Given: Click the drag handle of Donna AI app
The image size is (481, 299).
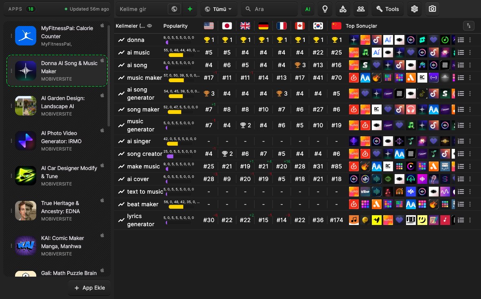Looking at the screenshot, I should (11, 71).
